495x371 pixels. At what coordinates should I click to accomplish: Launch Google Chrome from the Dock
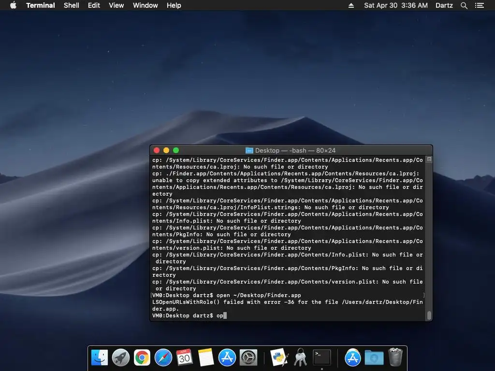142,358
